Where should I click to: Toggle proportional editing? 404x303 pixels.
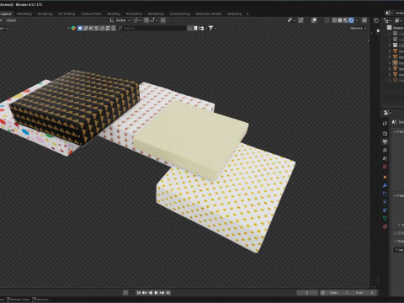162,20
